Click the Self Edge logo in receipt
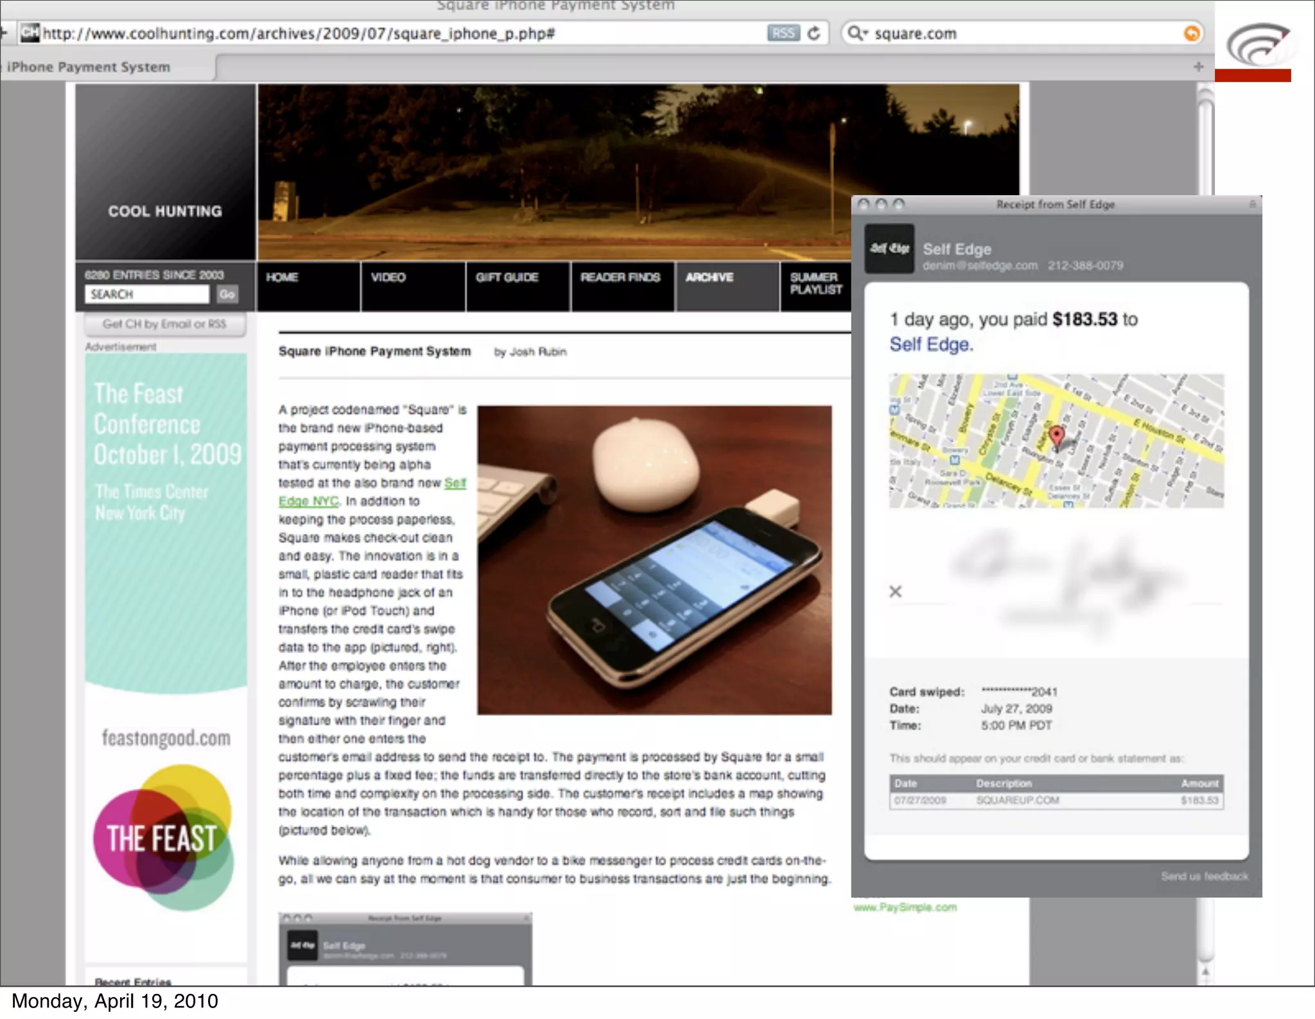Viewport: 1315px width, 1019px height. [x=889, y=248]
